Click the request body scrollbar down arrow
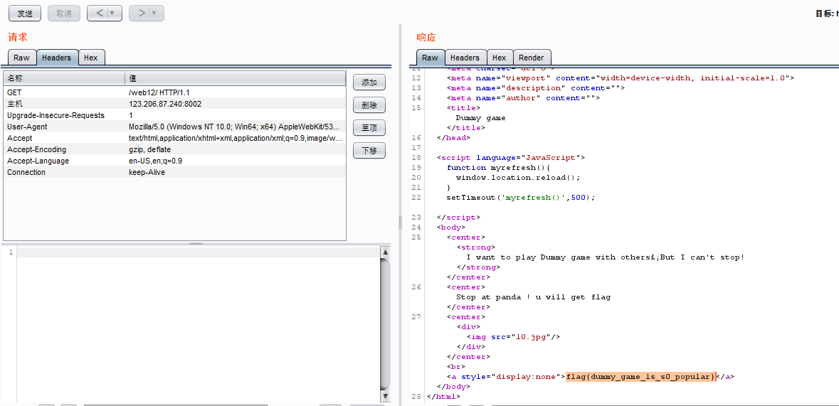Screen dimensions: 839x406 (x=385, y=396)
